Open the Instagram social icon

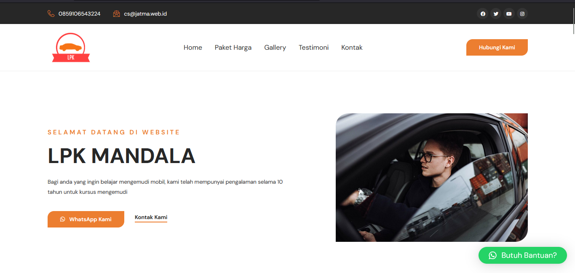522,14
